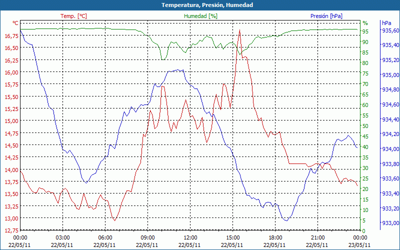Click "16,25" on the temperature axis
This screenshot has height=250, width=400.
(x=11, y=60)
